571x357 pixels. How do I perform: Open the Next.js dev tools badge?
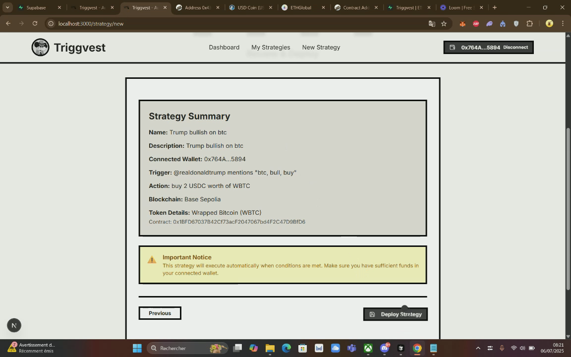[x=14, y=325]
